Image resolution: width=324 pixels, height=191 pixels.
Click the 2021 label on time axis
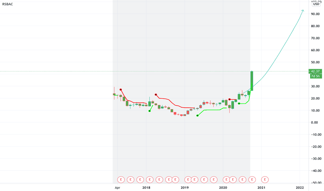(261, 188)
